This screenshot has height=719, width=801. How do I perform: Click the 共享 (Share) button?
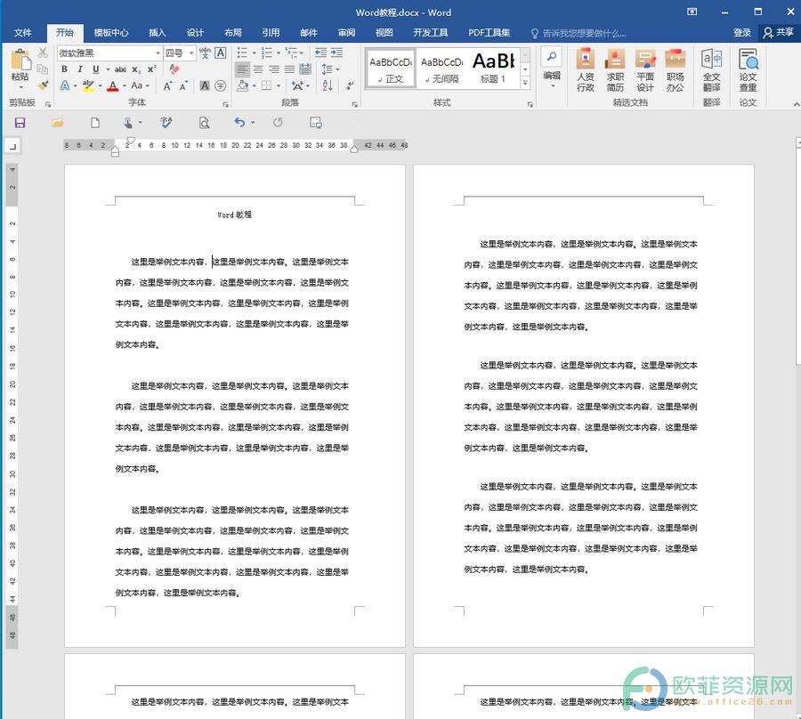[x=779, y=33]
